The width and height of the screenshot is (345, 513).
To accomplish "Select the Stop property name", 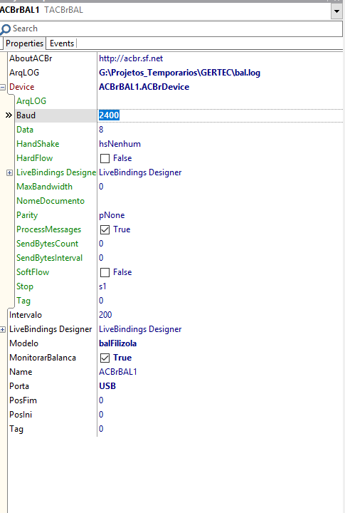I will tap(25, 286).
